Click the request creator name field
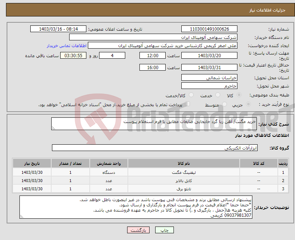295x240 pixels. [163, 46]
